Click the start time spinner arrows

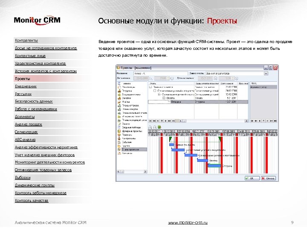pos(168,78)
